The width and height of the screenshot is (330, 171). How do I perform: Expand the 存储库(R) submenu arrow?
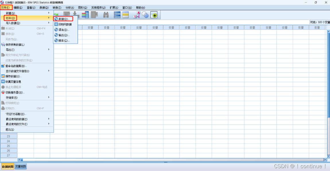[49, 97]
